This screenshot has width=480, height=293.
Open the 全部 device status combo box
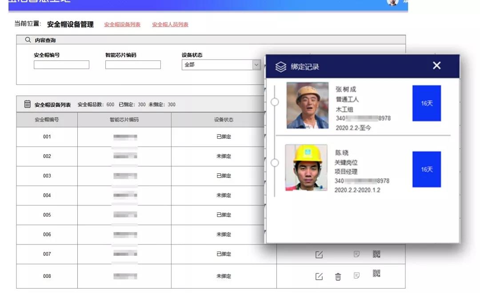tap(217, 65)
